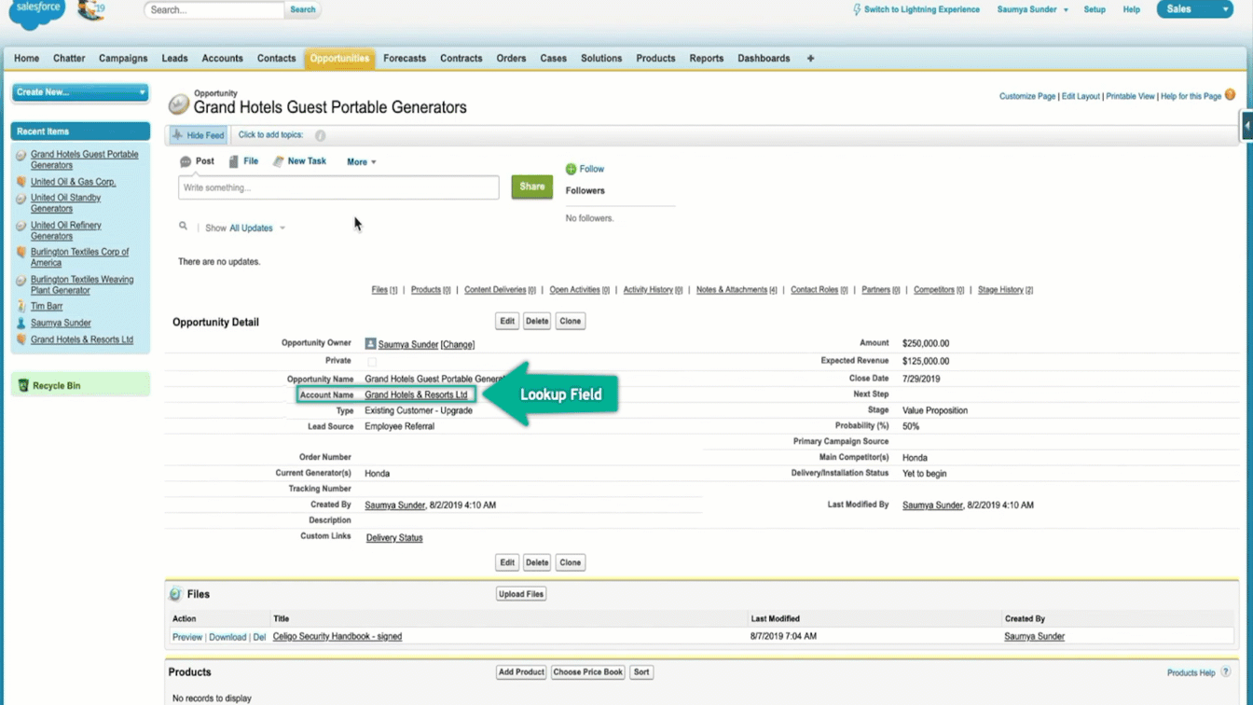Viewport: 1253px width, 705px height.
Task: Open the Reports tab
Action: [706, 58]
